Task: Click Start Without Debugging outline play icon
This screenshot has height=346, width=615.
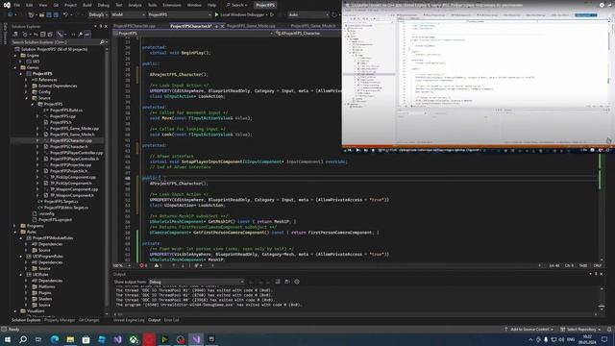Action: click(x=272, y=14)
